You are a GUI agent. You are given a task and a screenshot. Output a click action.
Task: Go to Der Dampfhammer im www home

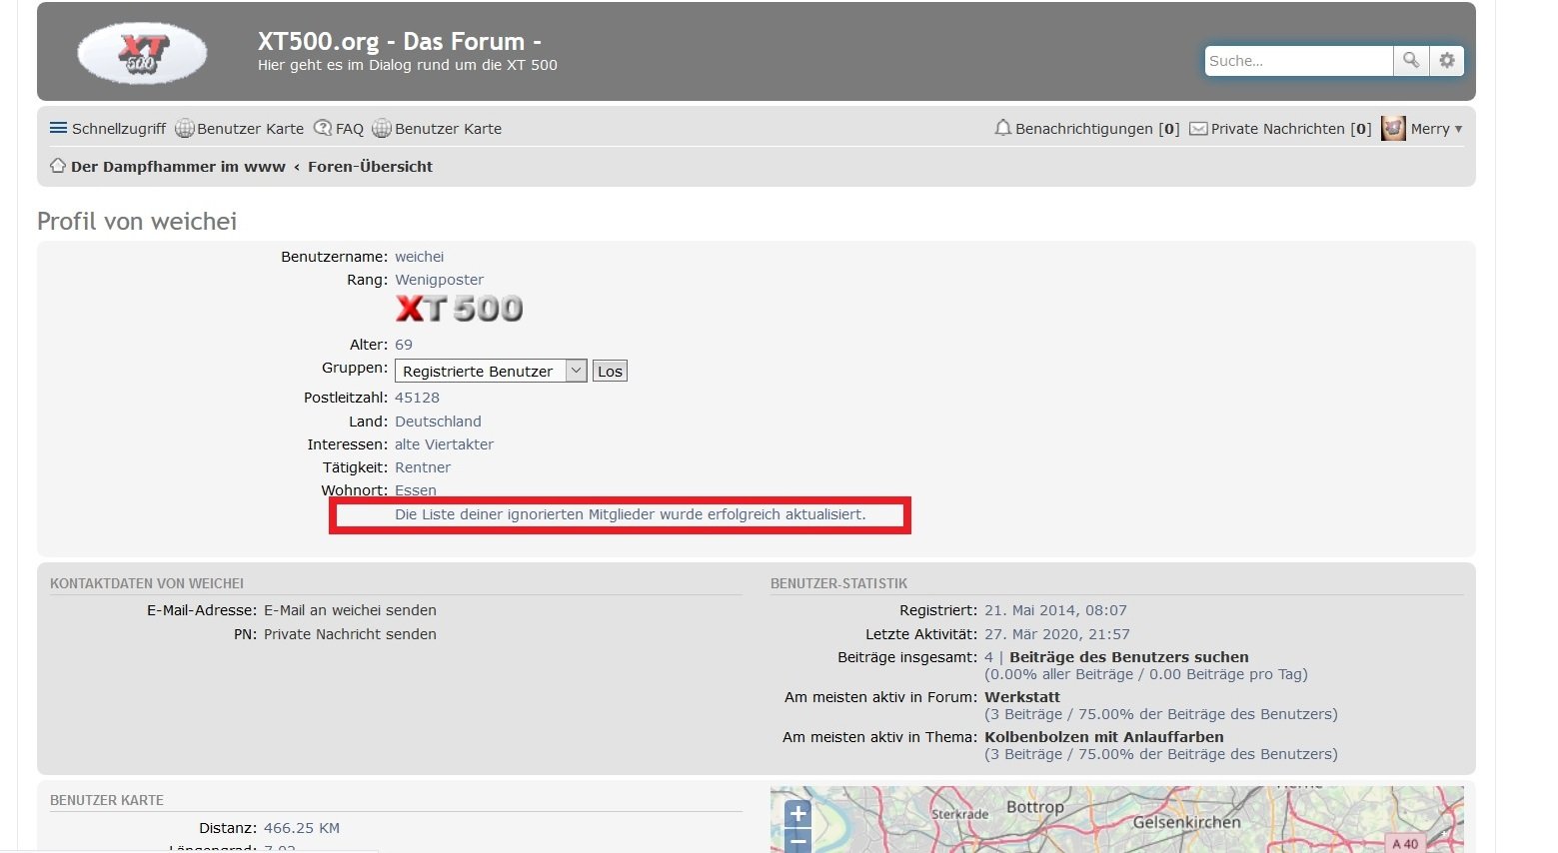(x=177, y=167)
